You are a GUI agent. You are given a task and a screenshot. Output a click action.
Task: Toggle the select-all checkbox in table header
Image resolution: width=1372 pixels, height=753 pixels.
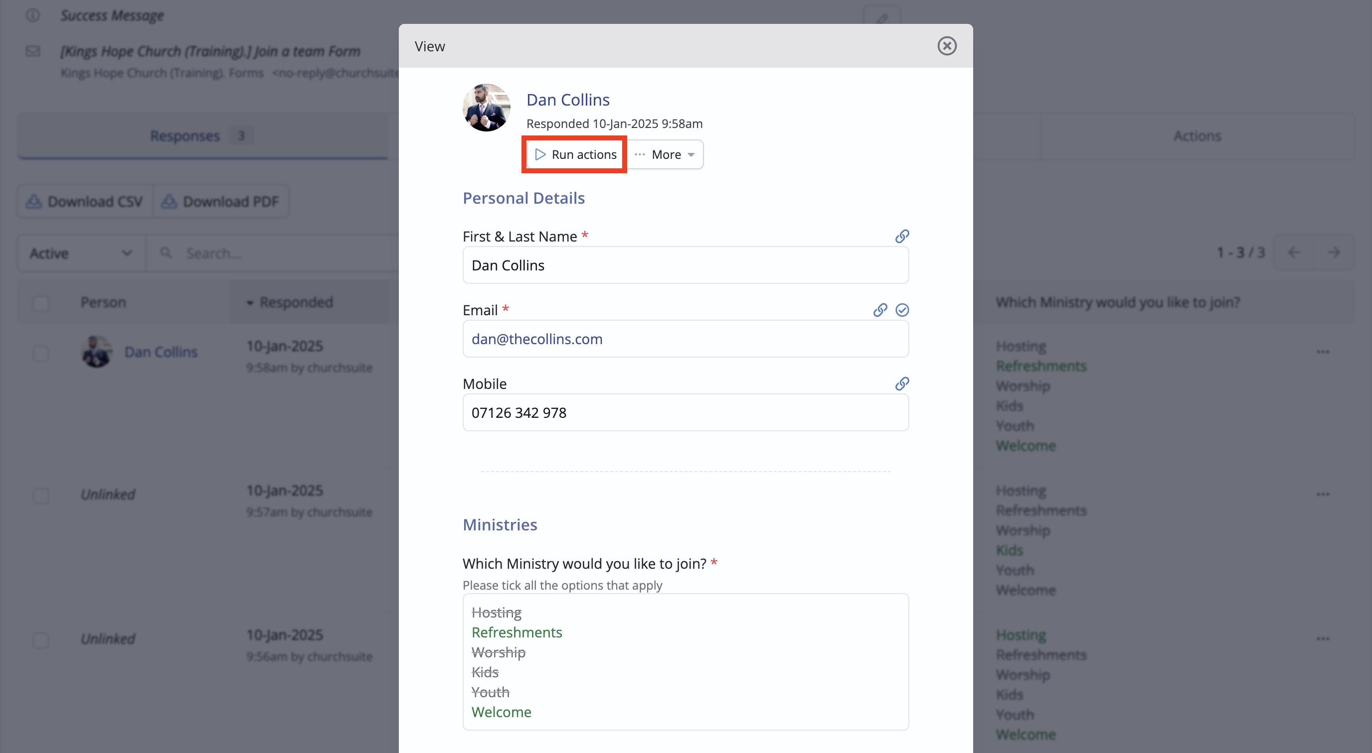(x=41, y=303)
